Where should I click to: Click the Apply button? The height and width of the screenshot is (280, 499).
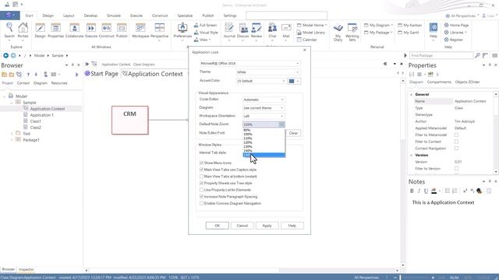267,226
